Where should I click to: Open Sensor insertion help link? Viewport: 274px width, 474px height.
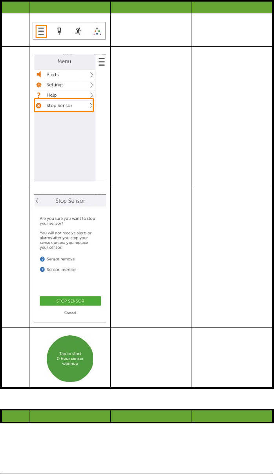(x=58, y=269)
